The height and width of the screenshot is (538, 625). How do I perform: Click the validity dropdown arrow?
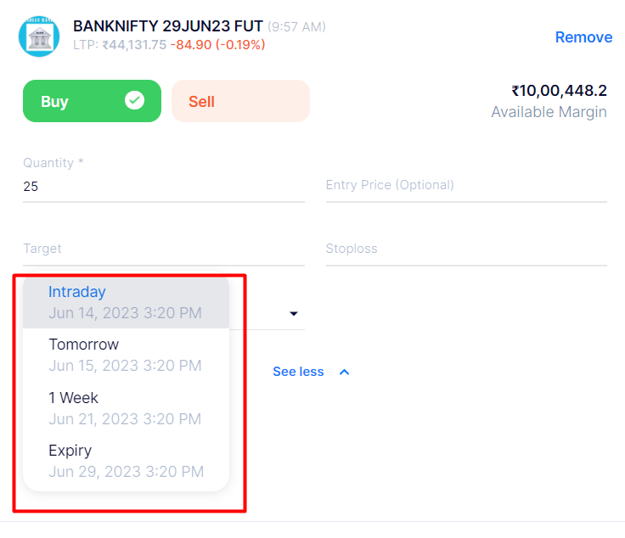coord(294,314)
